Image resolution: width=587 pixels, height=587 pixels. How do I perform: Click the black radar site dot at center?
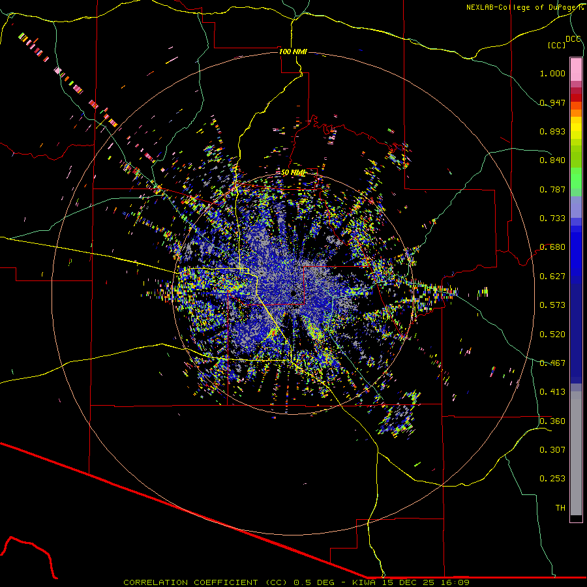tap(294, 294)
